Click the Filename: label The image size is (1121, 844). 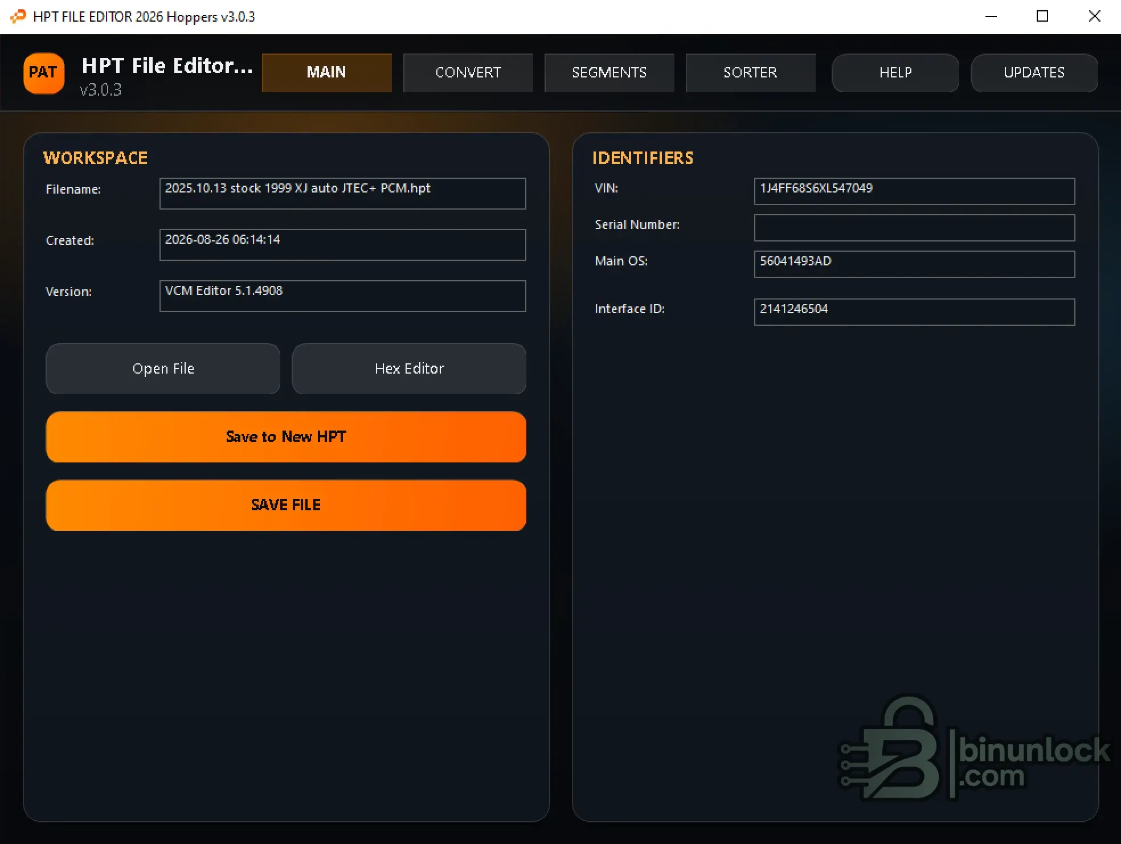click(73, 189)
